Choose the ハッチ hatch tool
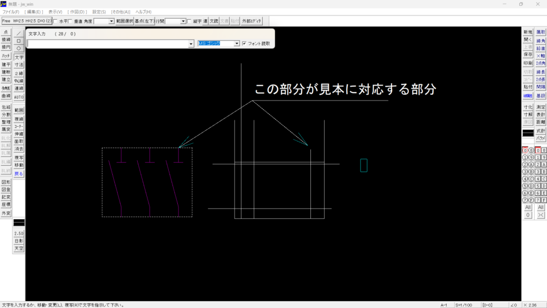547x308 pixels. [6, 56]
